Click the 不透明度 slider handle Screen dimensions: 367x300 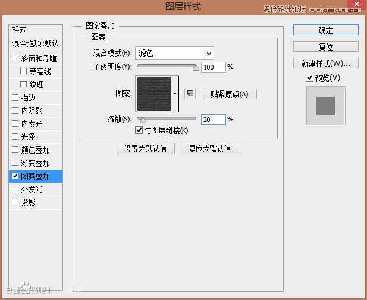[x=196, y=68]
